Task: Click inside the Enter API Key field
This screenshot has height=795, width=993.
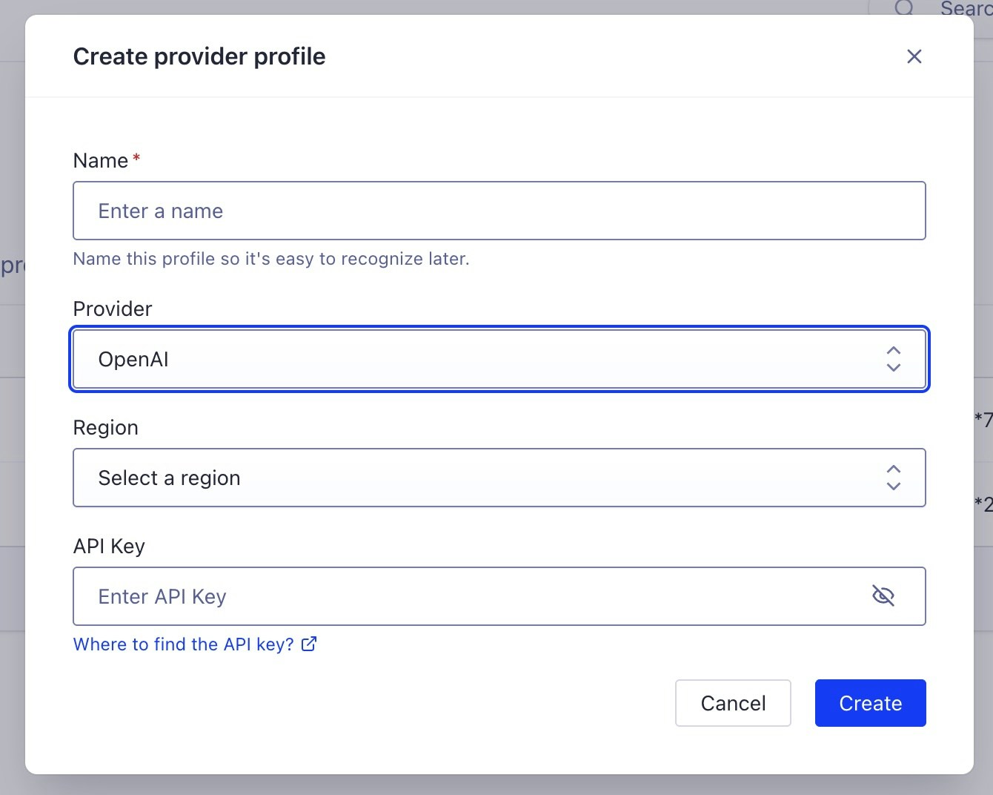Action: (x=445, y=596)
